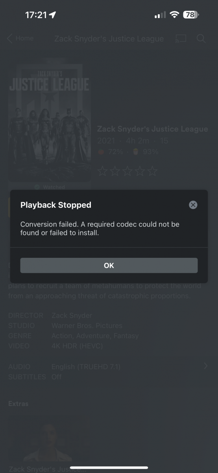
Task: Tap the Rotten Tomatoes 72% score icon
Action: 101,152
